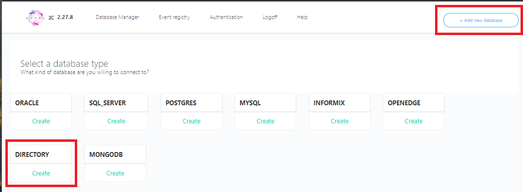
Task: Go to the Authentication page
Action: tap(226, 18)
